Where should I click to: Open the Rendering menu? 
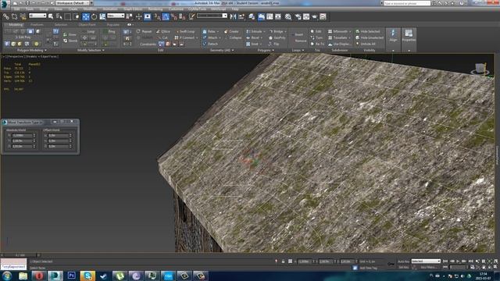pos(155,9)
